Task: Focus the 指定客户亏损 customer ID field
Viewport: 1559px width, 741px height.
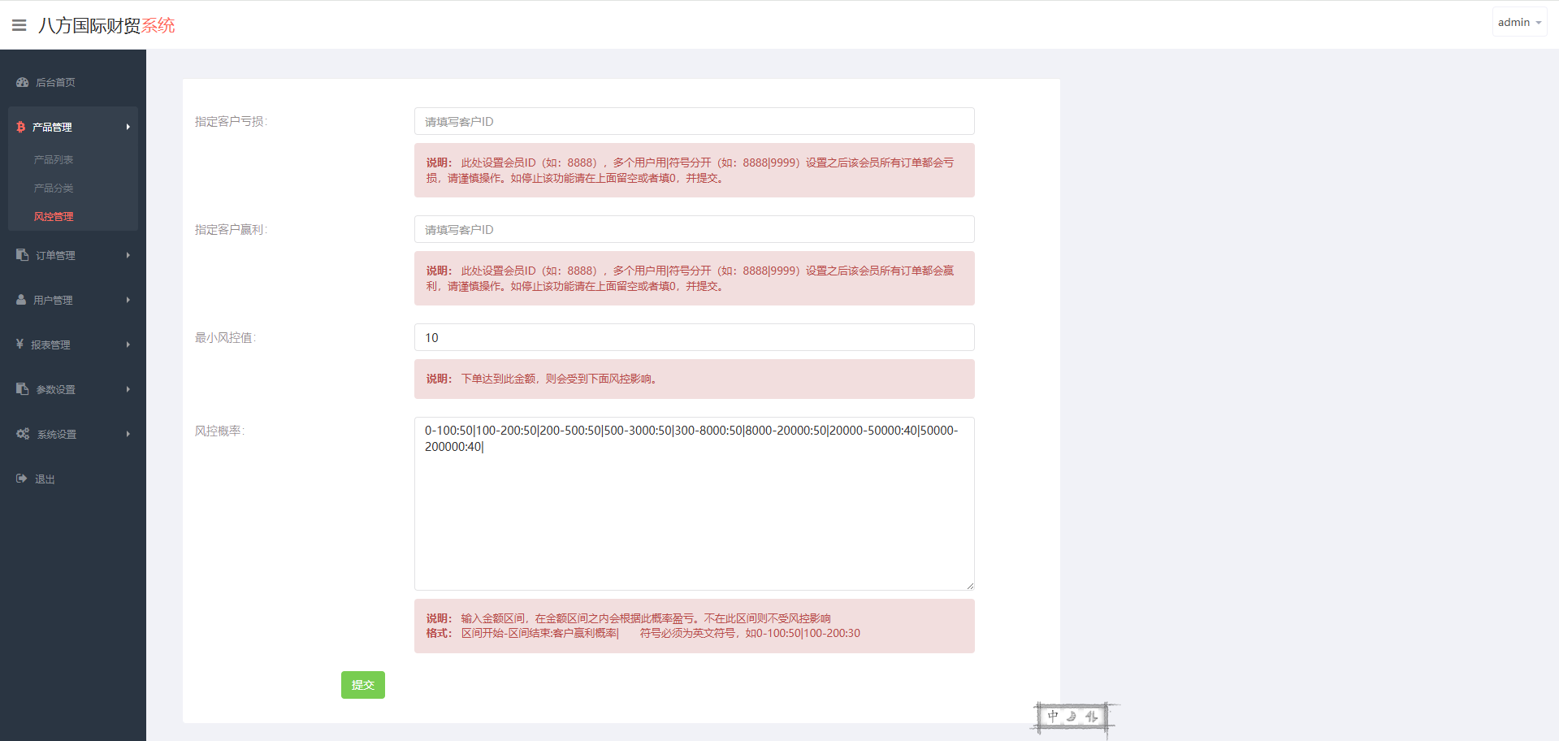Action: click(695, 121)
